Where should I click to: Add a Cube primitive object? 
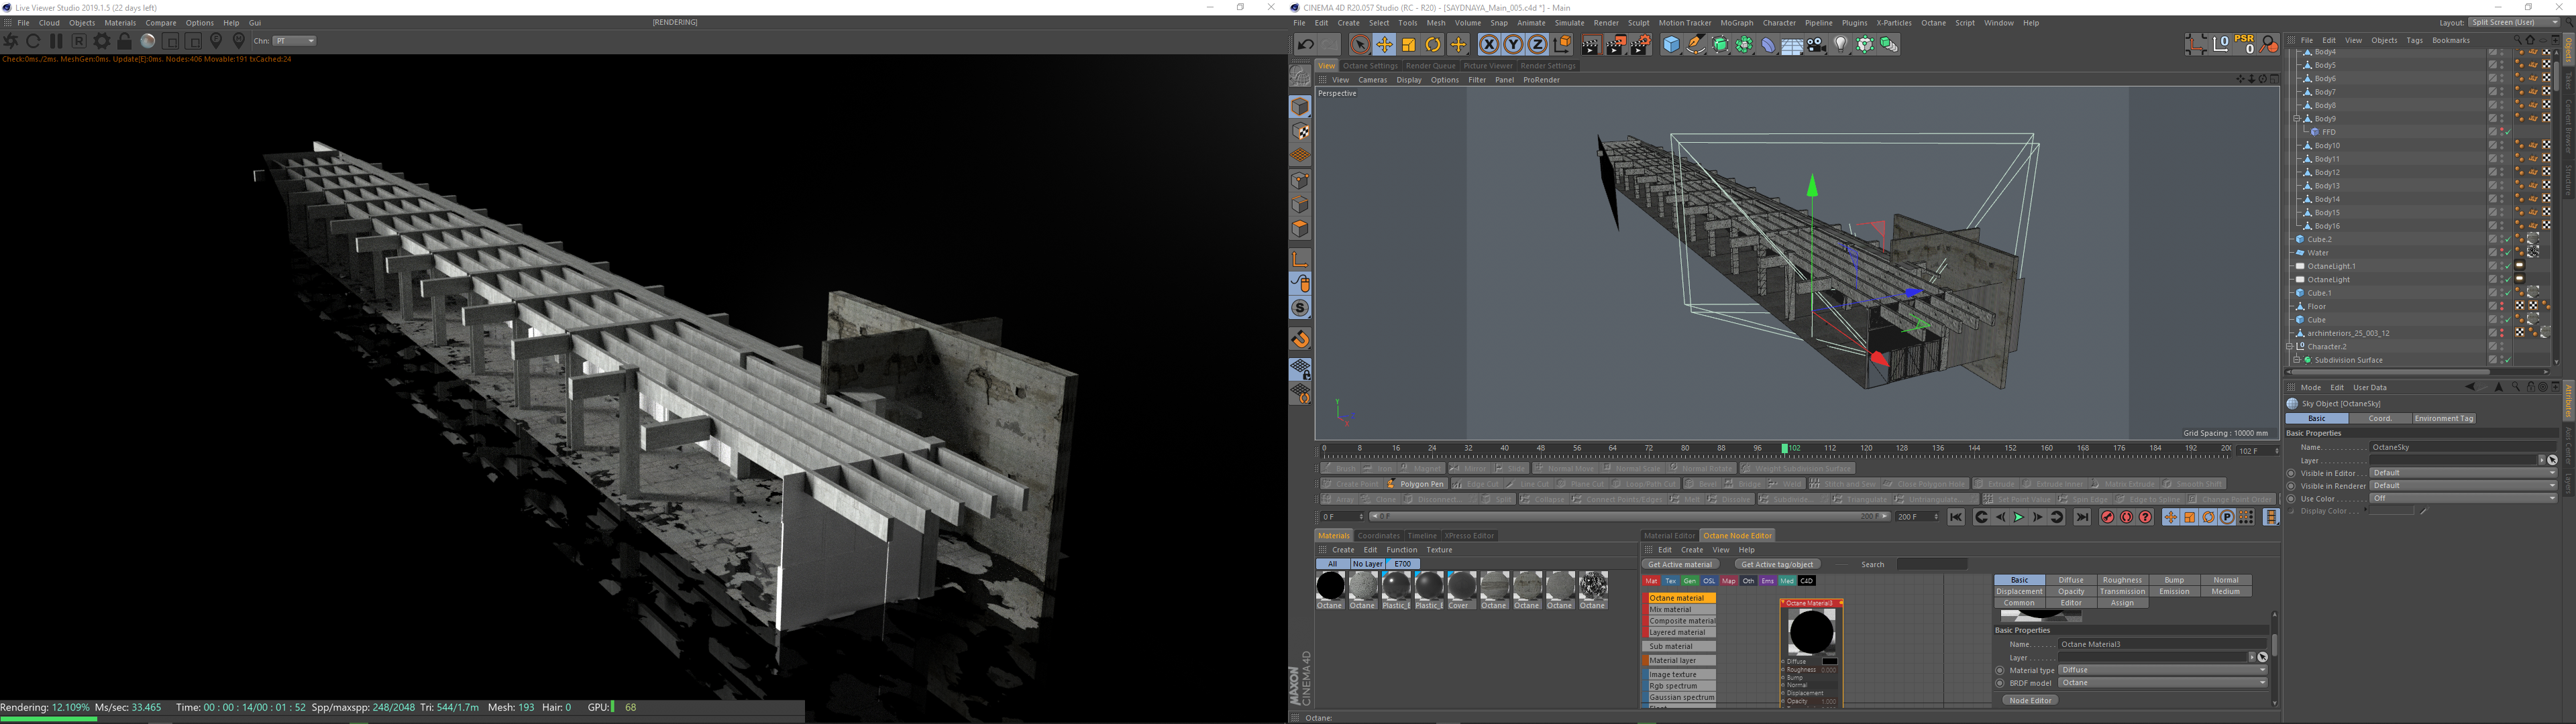tap(1671, 44)
